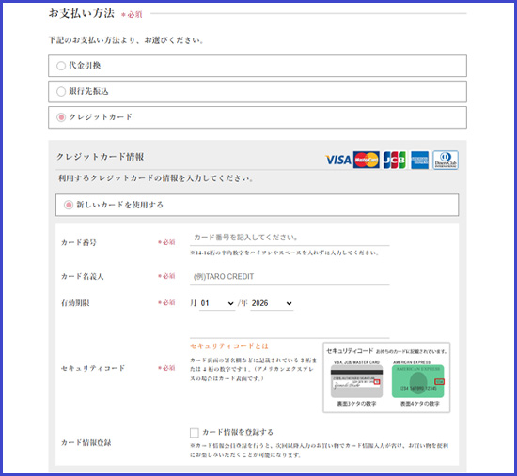517x476 pixels.
Task: Click the gray card back-side CVV illustration
Action: [357, 381]
